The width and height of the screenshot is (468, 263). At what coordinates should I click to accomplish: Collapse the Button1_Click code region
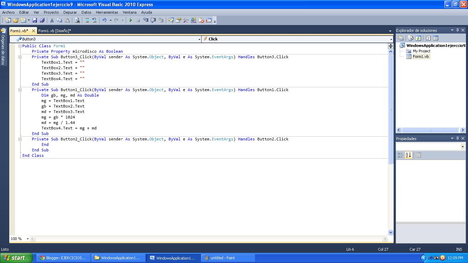coord(20,90)
